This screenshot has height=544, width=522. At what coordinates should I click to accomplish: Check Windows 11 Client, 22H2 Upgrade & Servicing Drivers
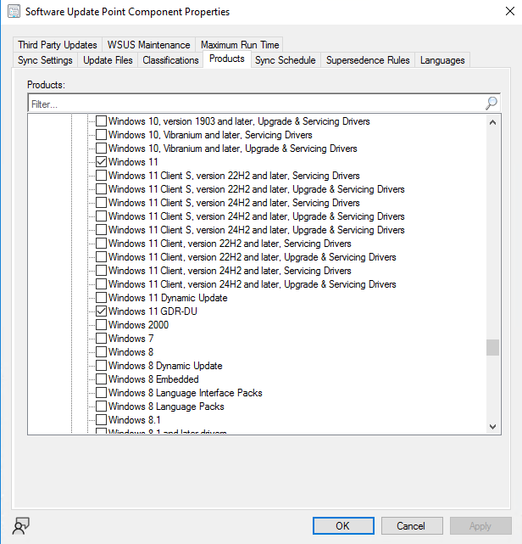(101, 257)
